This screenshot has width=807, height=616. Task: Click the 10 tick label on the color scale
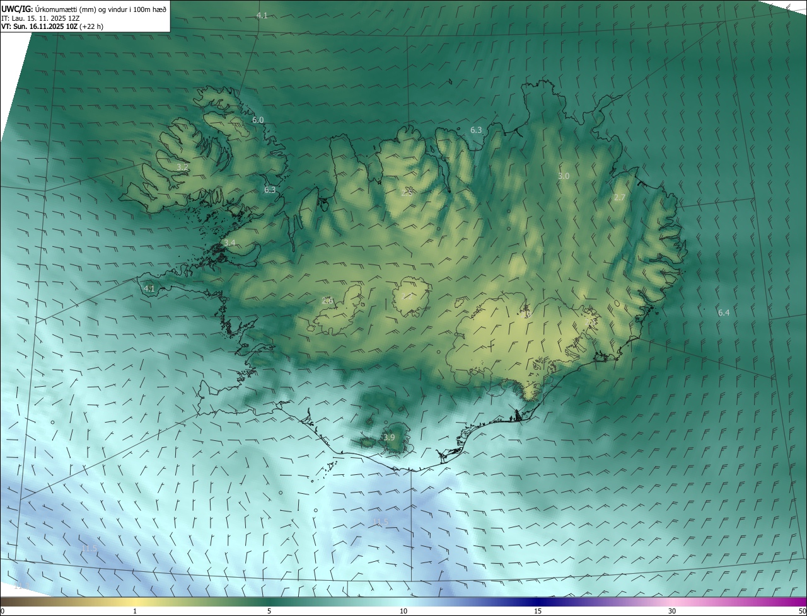tap(403, 611)
